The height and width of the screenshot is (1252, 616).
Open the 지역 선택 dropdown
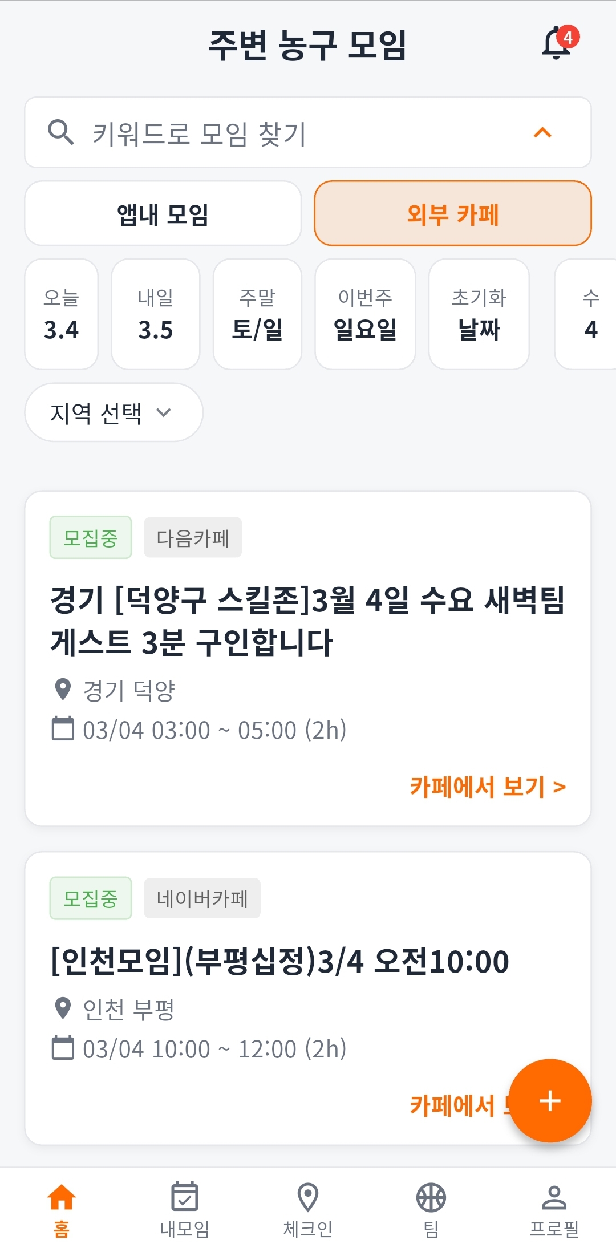click(114, 412)
